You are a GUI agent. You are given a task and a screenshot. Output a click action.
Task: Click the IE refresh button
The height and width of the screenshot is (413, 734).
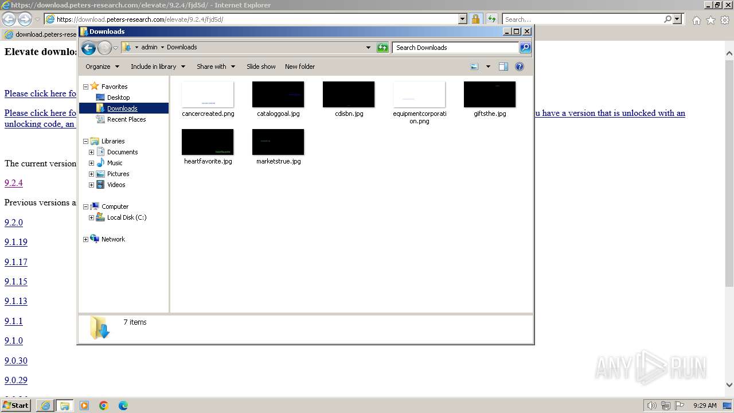[492, 19]
